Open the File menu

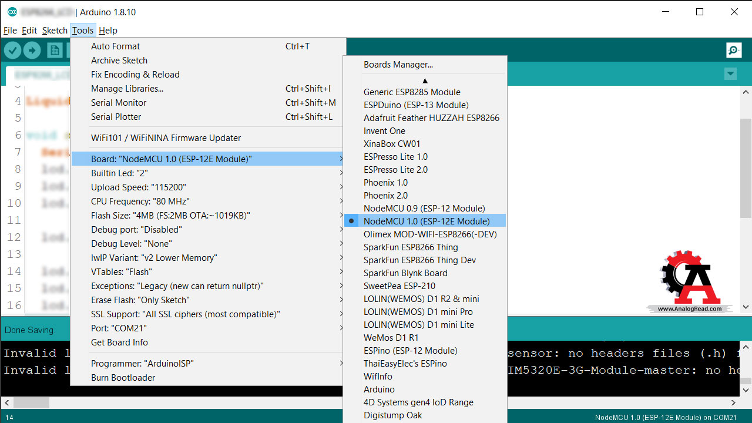pos(10,31)
